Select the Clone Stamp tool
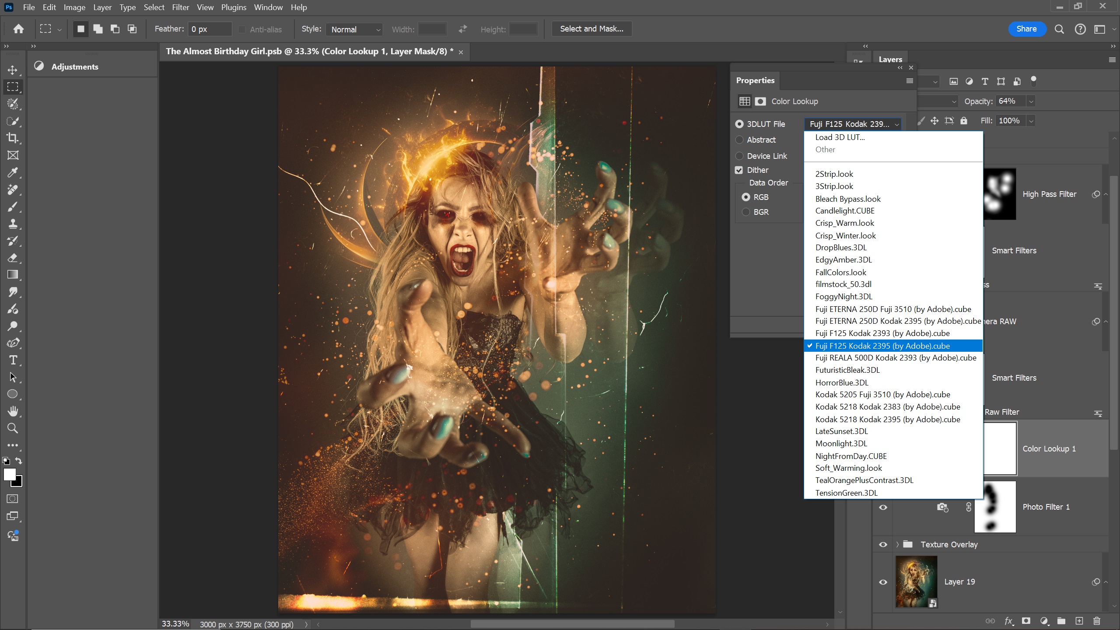1120x630 pixels. coord(13,224)
